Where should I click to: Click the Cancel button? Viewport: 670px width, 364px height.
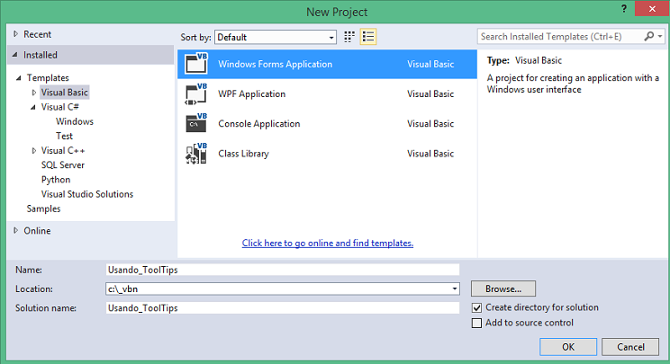coord(630,347)
